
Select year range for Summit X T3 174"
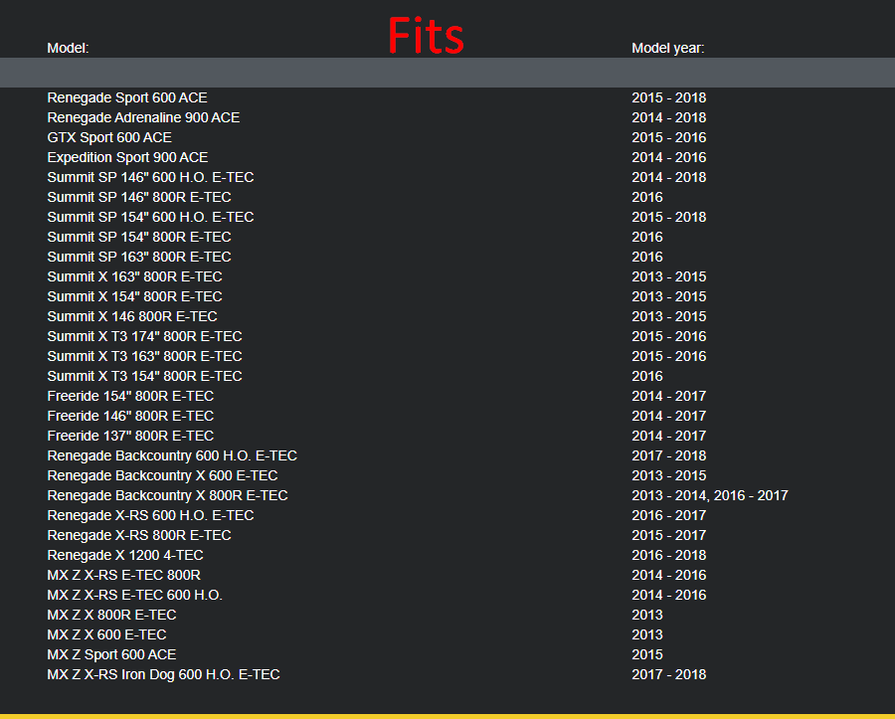pos(669,337)
